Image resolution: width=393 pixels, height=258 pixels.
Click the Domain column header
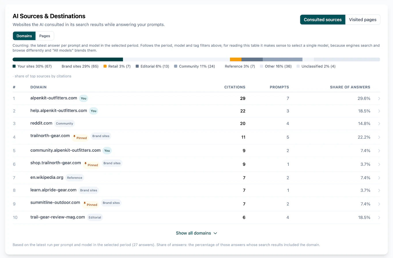38,87
